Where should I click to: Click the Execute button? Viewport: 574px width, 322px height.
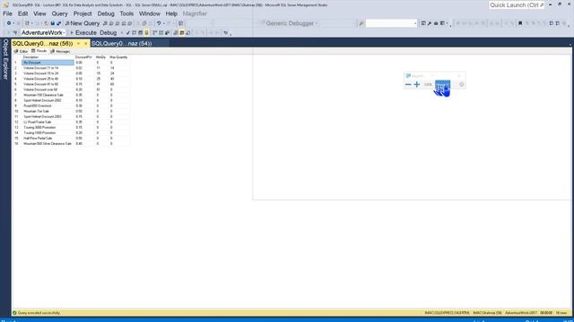[83, 33]
